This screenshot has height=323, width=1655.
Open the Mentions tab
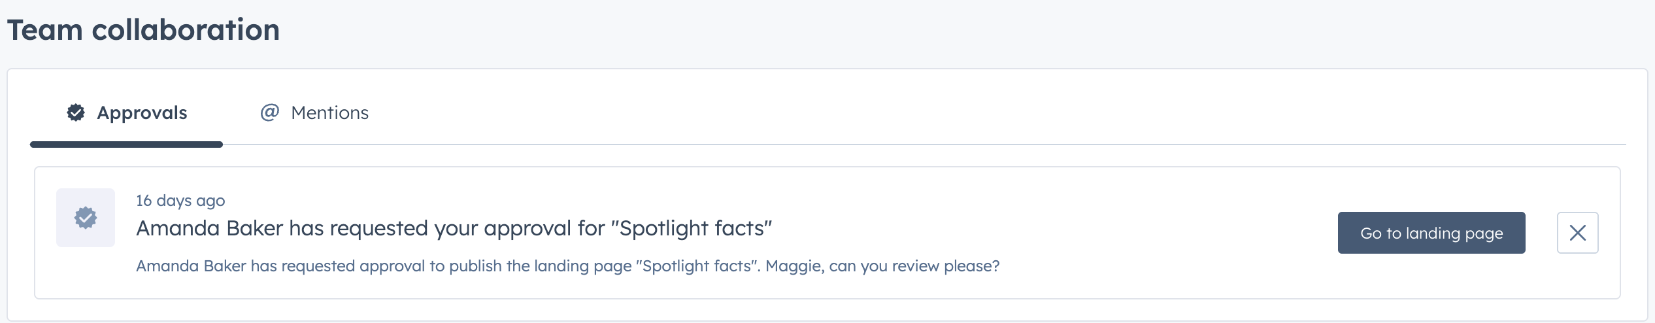click(x=314, y=112)
